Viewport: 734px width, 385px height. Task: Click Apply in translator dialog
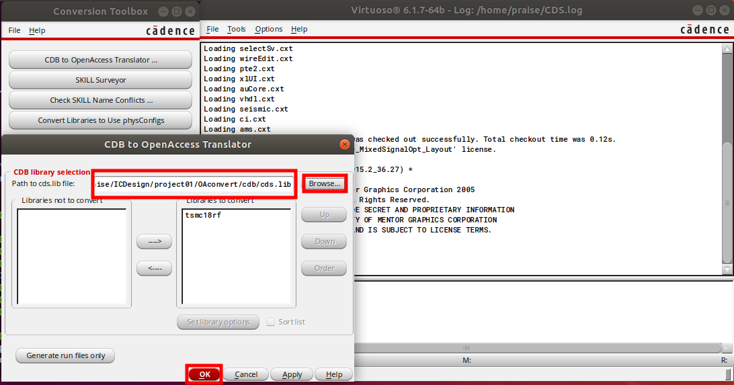292,374
